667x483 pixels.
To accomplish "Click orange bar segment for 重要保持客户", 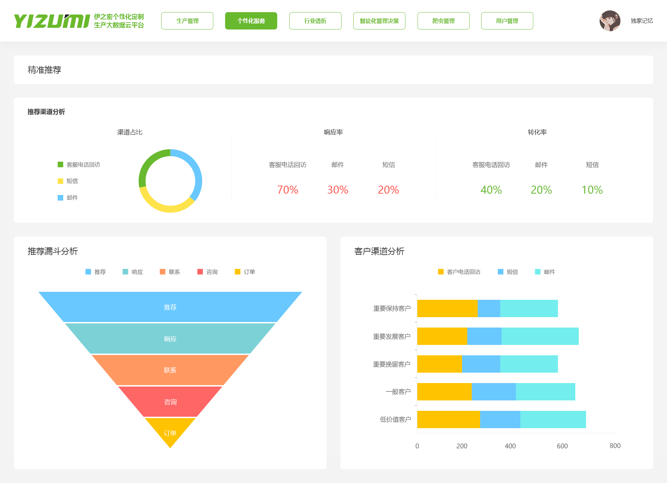I will click(x=447, y=308).
